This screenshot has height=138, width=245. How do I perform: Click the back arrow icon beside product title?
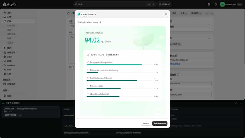point(68,13)
